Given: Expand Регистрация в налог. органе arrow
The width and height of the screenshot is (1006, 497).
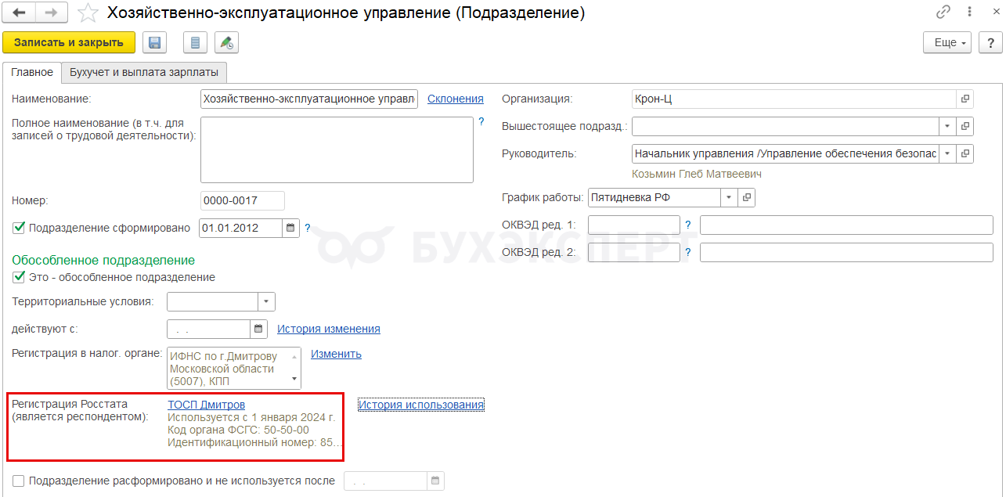Looking at the screenshot, I should point(295,380).
